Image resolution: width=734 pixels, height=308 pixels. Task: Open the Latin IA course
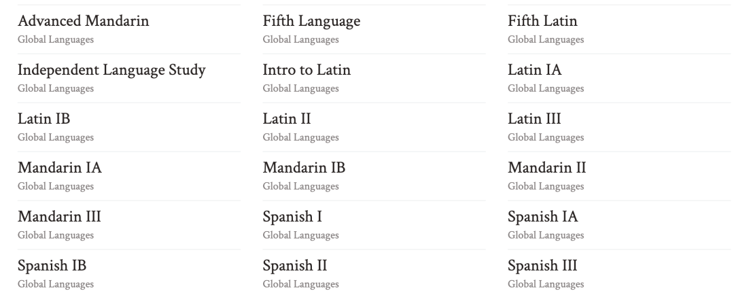click(535, 70)
